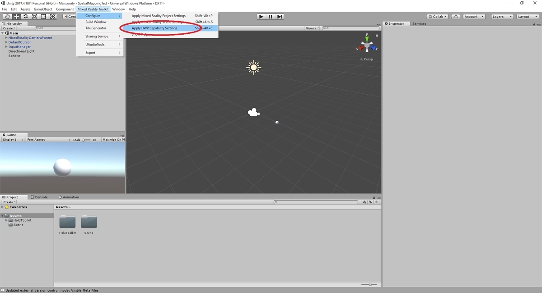Open the Hierarchy Create dropdown
Viewport: 542px width, 293px height.
[x=9, y=28]
